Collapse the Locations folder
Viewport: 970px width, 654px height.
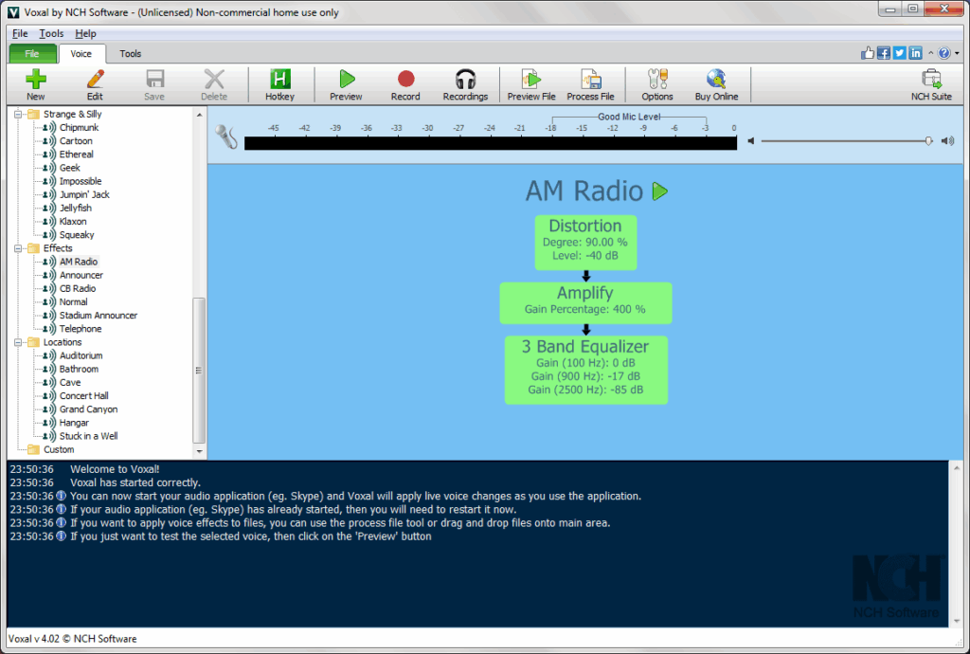pos(19,342)
